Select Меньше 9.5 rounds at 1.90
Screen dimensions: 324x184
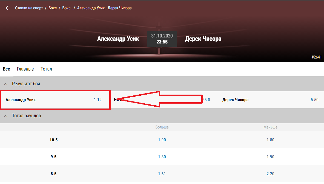[270, 157]
